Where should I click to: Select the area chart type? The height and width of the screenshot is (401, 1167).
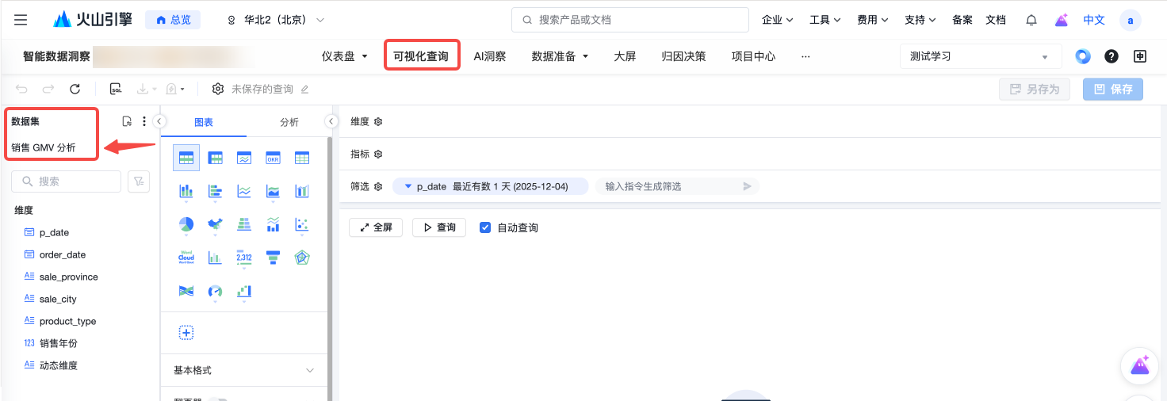[x=273, y=191]
